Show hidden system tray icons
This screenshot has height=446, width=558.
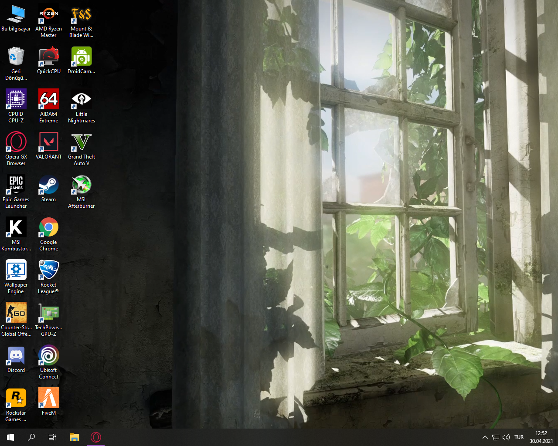pyautogui.click(x=485, y=437)
